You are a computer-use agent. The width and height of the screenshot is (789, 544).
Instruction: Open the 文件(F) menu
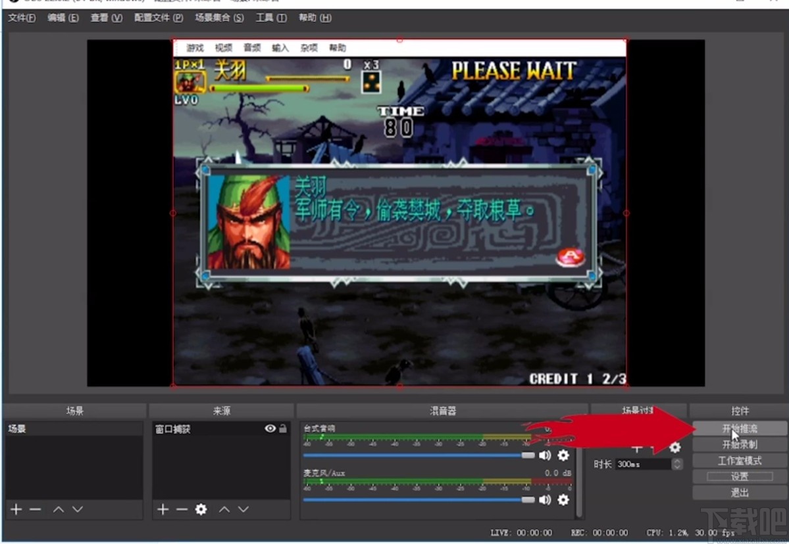tap(22, 18)
